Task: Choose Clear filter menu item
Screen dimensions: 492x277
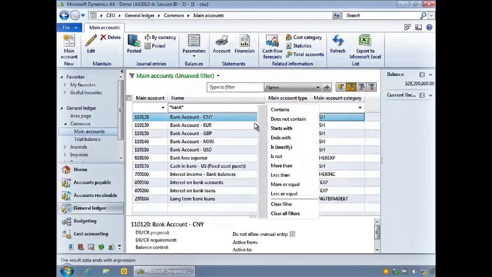Action: [x=281, y=204]
